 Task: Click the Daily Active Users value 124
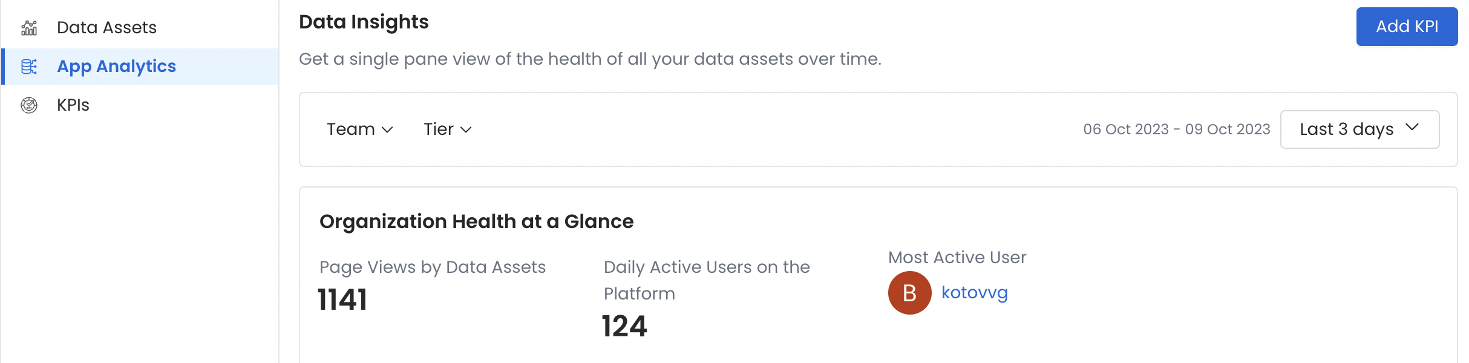click(x=625, y=327)
